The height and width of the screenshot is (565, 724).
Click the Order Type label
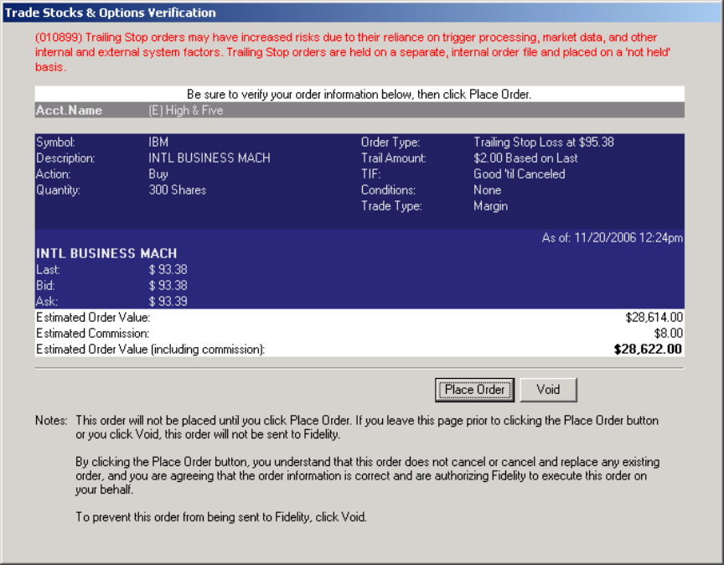390,143
